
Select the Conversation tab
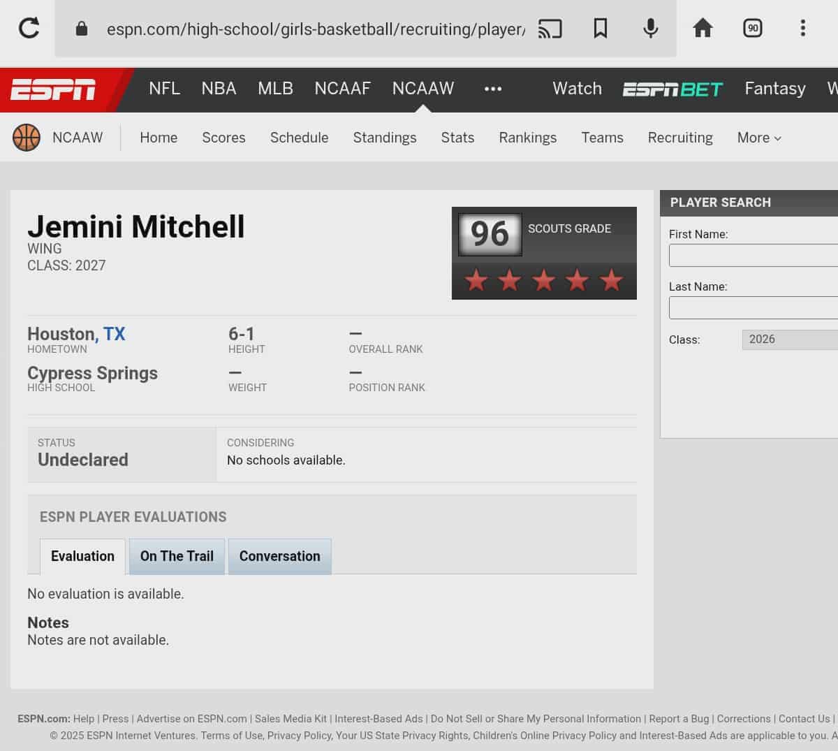click(279, 556)
